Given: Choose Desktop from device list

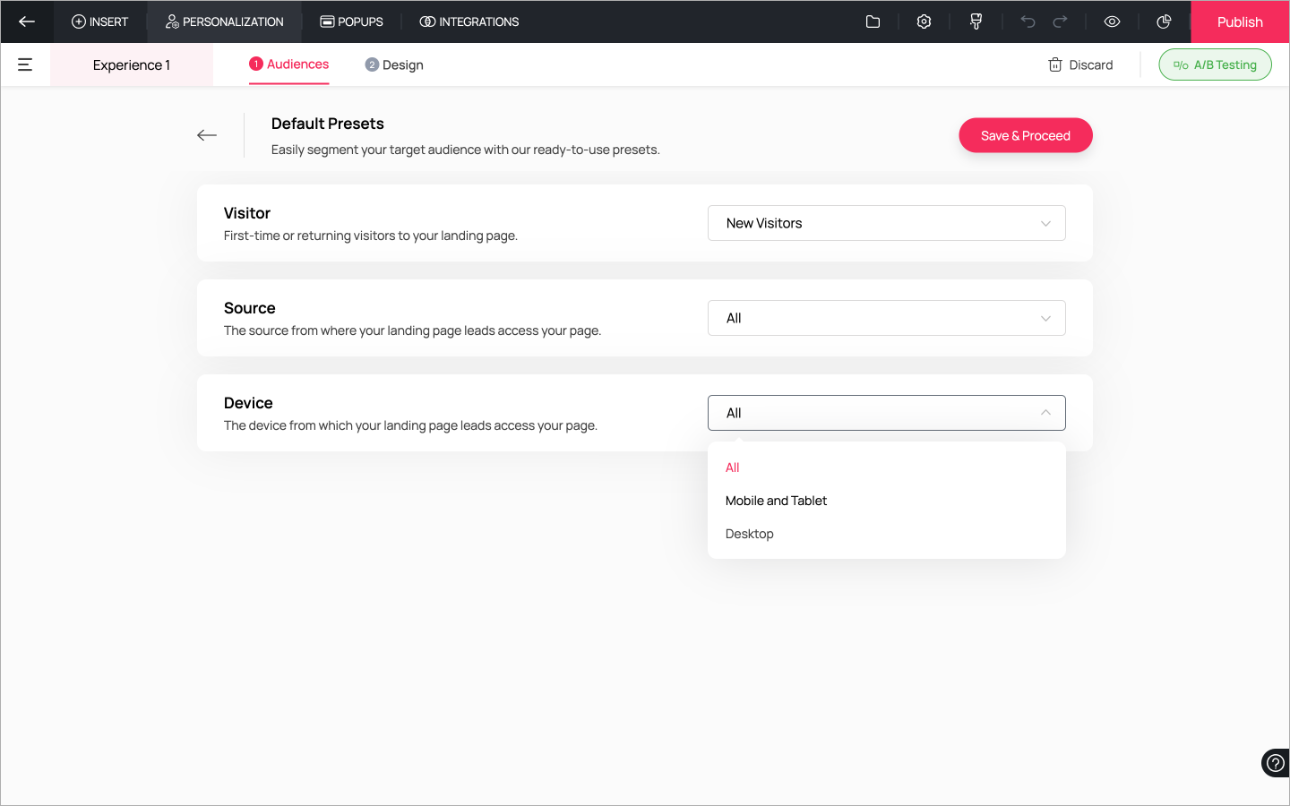Looking at the screenshot, I should [x=750, y=534].
